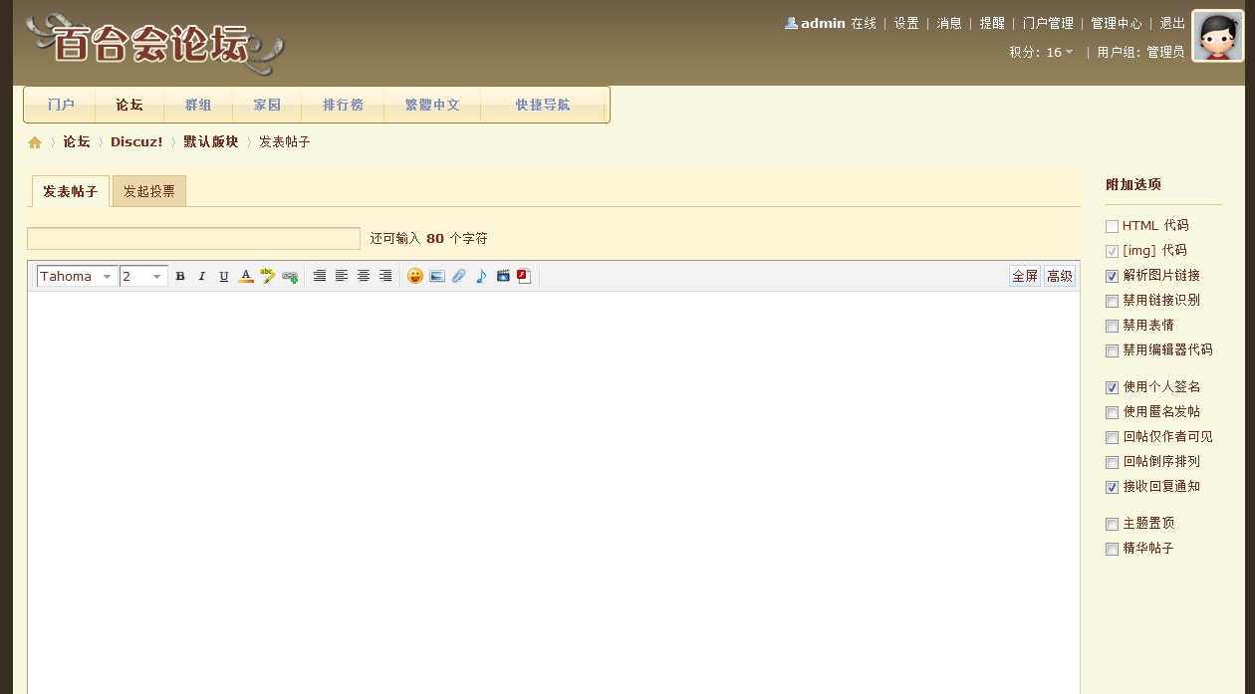Click inside the post body editor
1255x694 pixels.
tap(554, 492)
